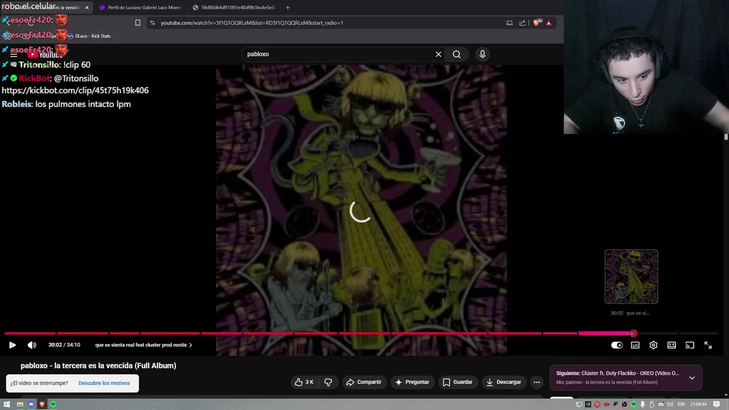Open the Compartir share dialog
Viewport: 729px width, 410px height.
click(x=364, y=382)
